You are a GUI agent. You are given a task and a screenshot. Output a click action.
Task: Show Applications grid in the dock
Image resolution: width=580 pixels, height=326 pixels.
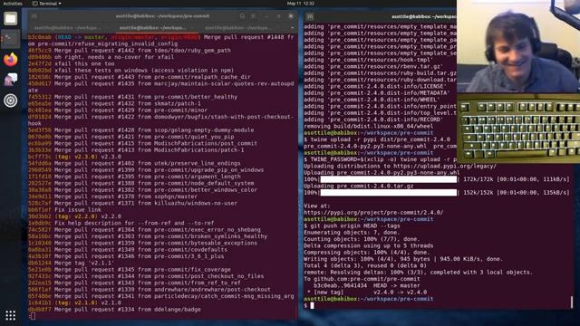[10, 315]
